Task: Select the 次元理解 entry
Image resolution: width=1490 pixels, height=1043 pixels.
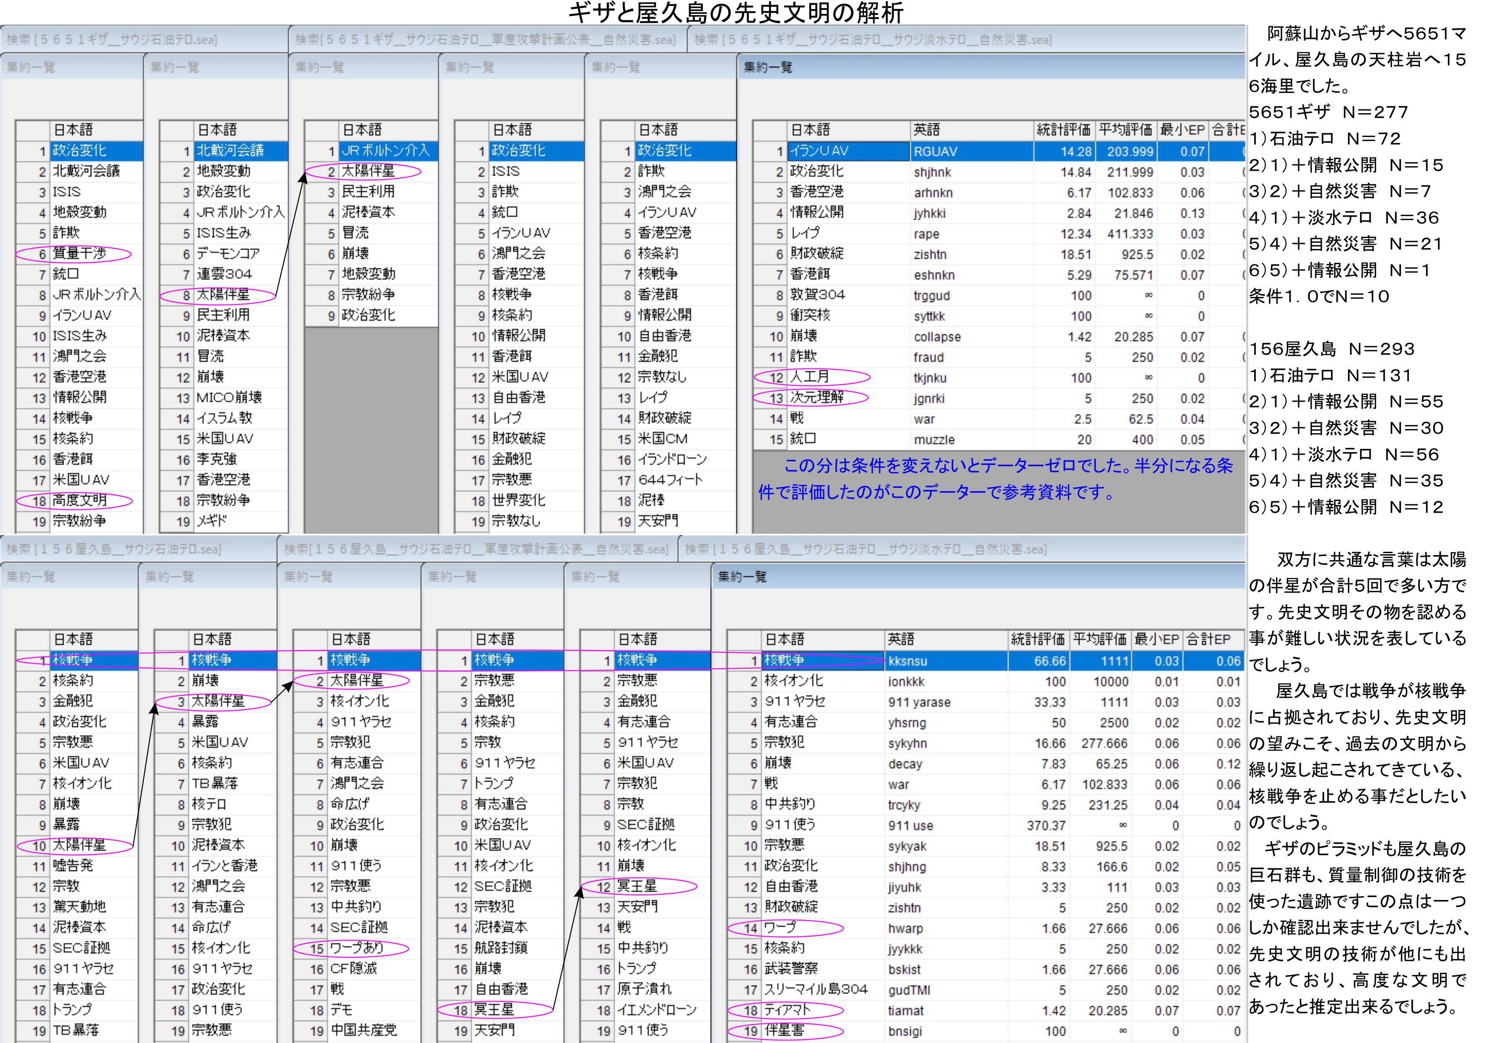Action: (x=816, y=398)
